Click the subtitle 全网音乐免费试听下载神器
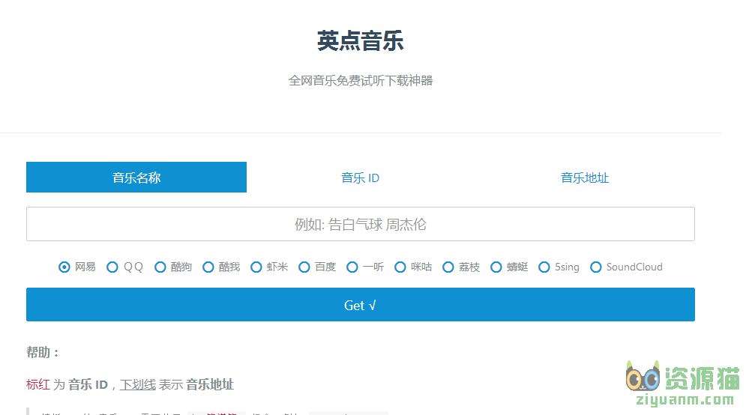 coord(360,81)
